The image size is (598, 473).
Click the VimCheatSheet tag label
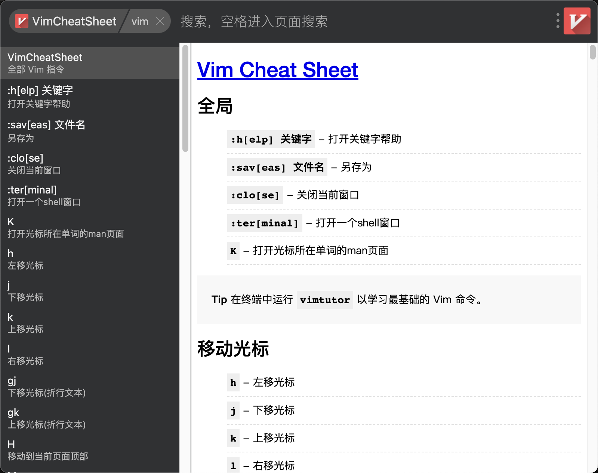[74, 21]
